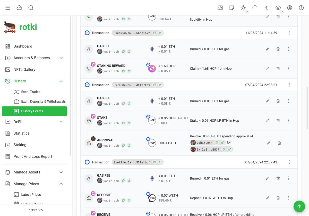Click yabir.eth address in Stake row
Screen dimensions: 309x216
tap(111, 123)
